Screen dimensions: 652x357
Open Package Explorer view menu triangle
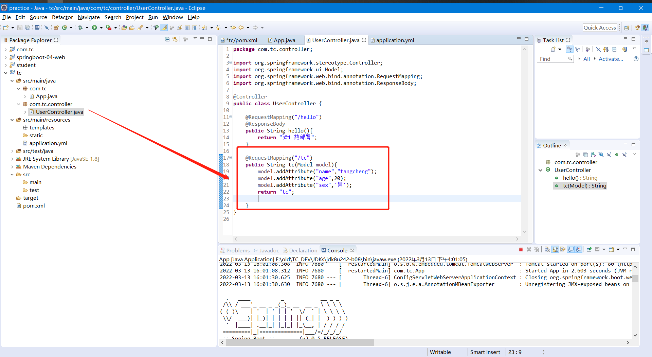coord(195,39)
